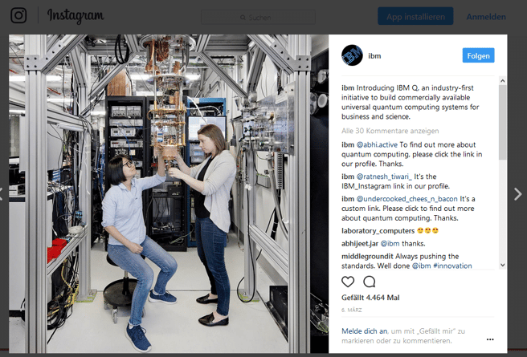Screen dimensions: 527x357
Task: Open middlegroundit commenter profile
Action: [367, 257]
